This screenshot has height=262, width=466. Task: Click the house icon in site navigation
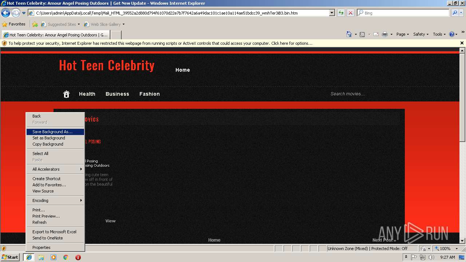coord(66,94)
